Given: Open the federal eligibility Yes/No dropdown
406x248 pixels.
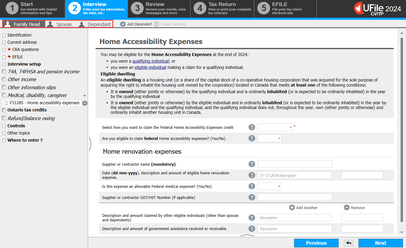Looking at the screenshot, I should point(269,138).
